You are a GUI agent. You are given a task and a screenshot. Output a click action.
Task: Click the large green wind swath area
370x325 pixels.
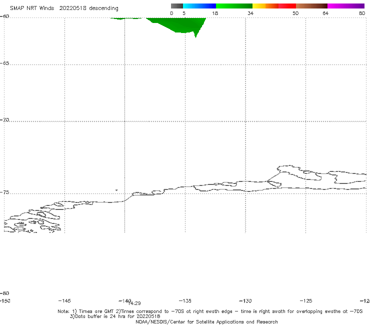(179, 25)
